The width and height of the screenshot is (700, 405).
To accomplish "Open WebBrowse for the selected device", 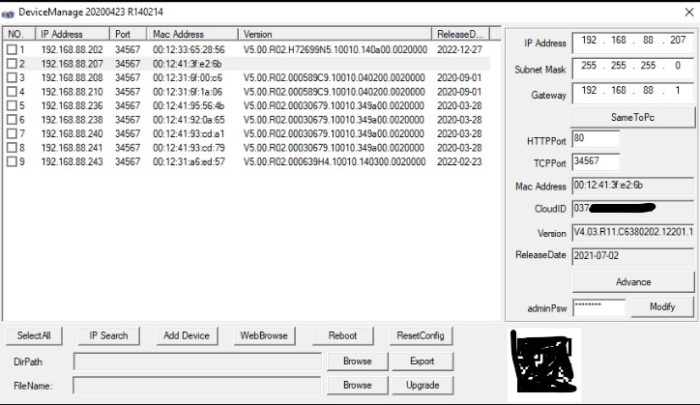I will point(264,335).
